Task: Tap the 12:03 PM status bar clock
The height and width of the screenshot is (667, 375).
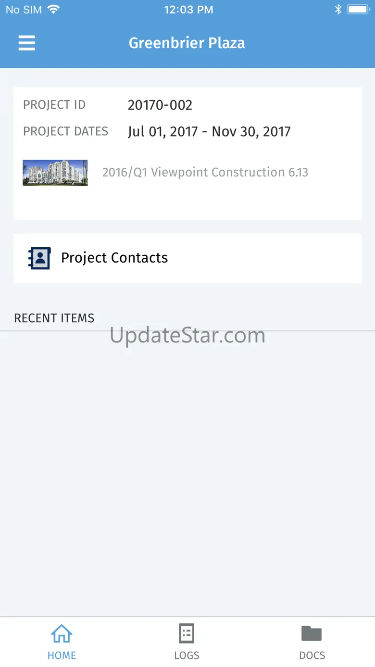Action: click(188, 10)
